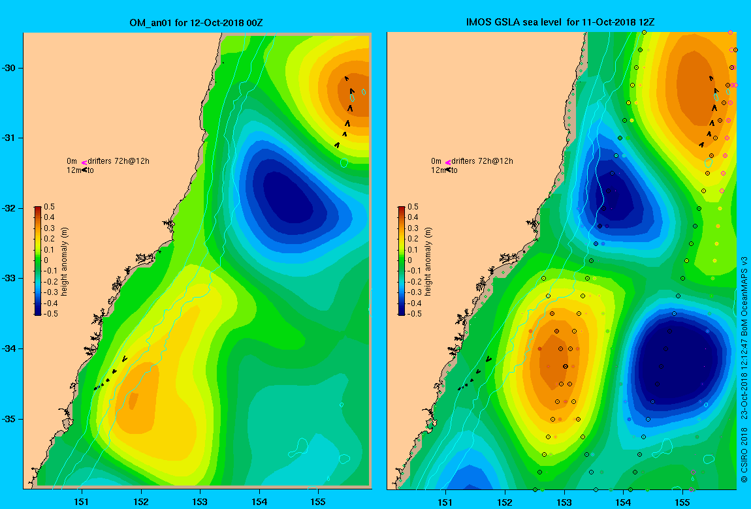751x509 pixels.
Task: Click the 0.5 colorbar value in OM_an01 map
Action: (x=50, y=207)
